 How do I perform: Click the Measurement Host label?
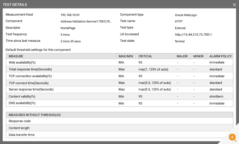tap(19, 14)
